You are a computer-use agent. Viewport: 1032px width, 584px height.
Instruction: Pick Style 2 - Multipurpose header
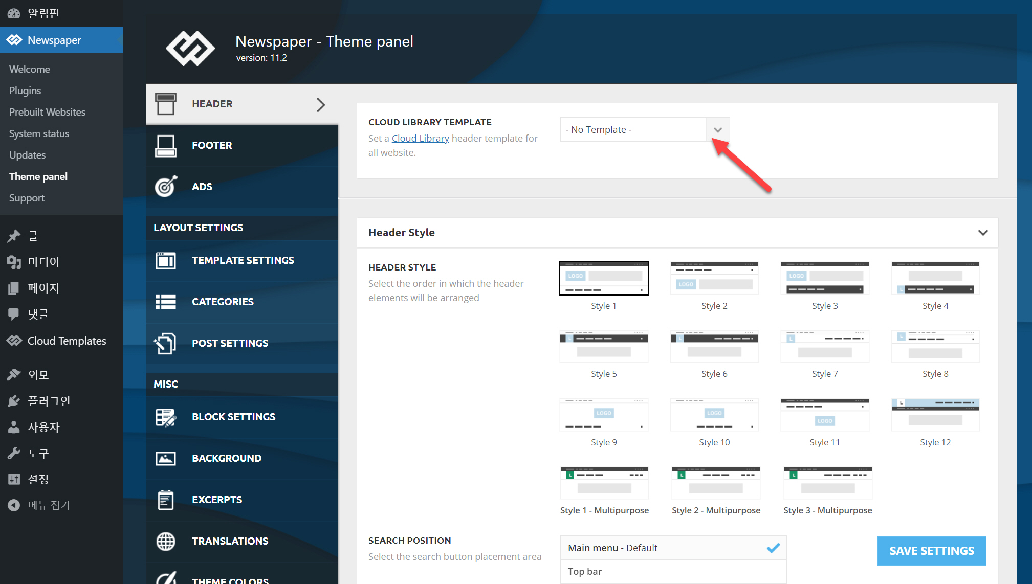[715, 483]
